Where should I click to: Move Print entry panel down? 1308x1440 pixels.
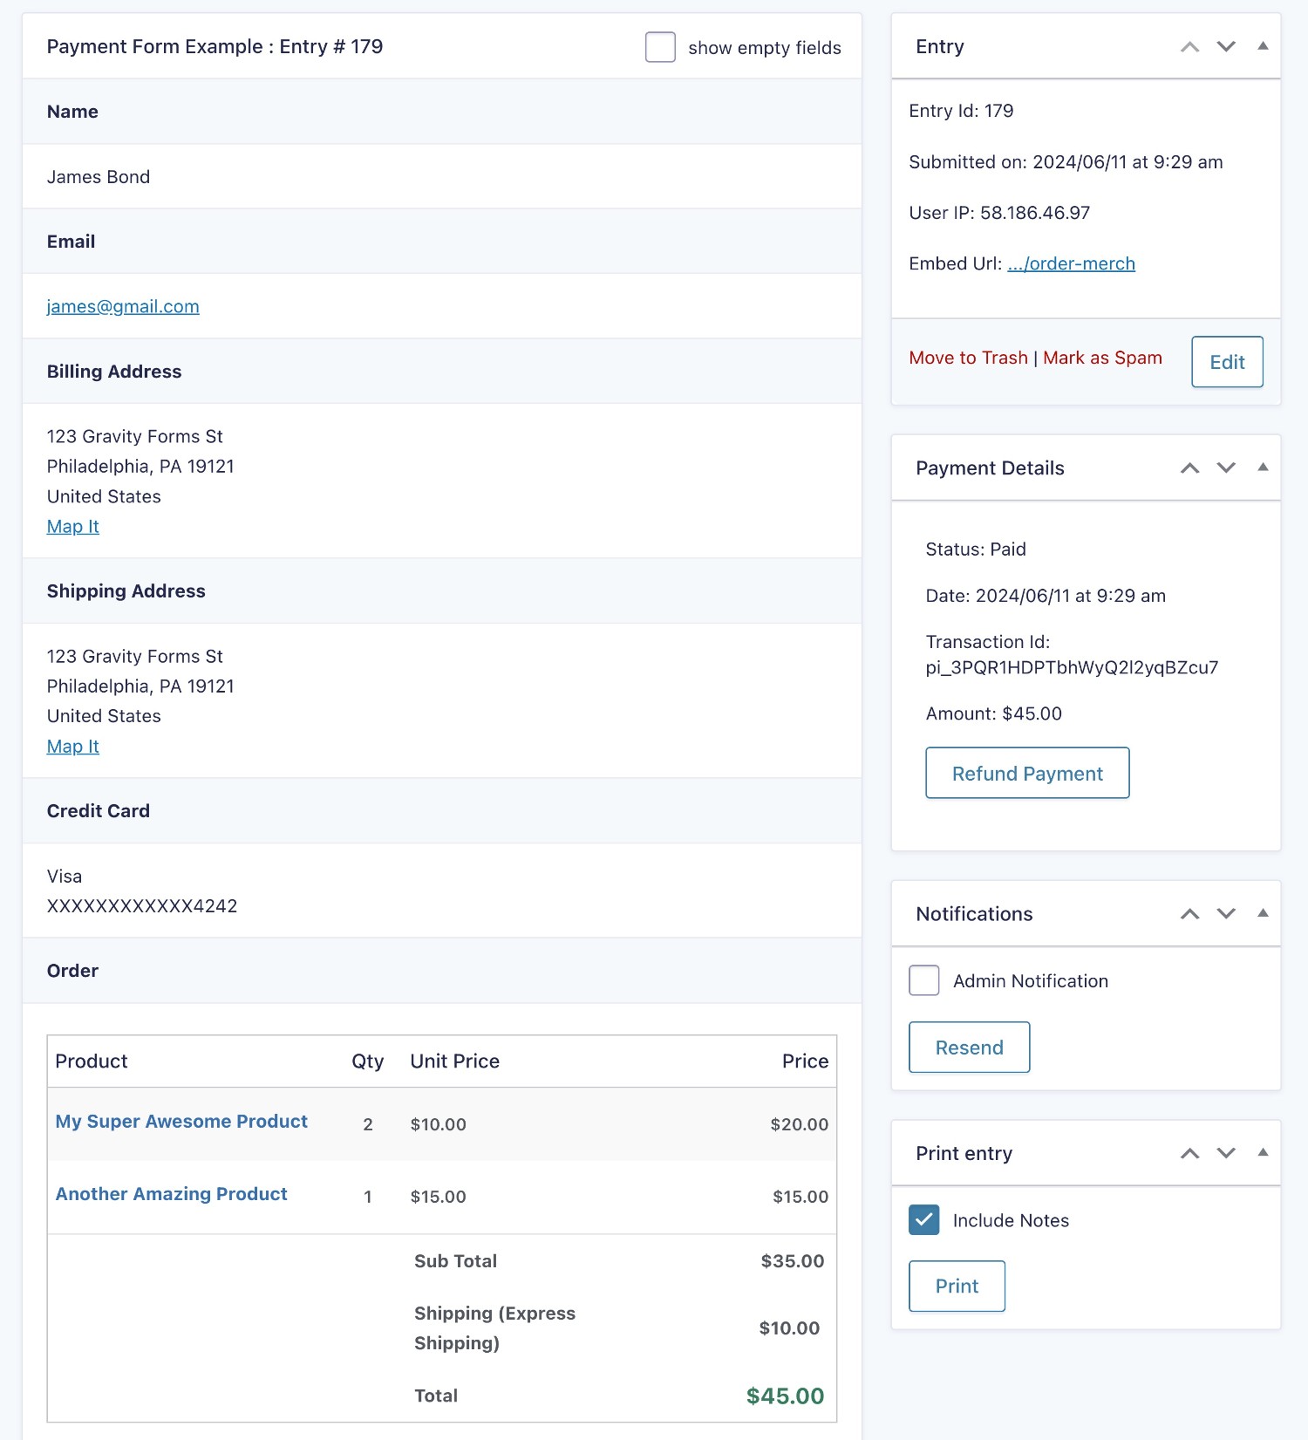coord(1226,1153)
